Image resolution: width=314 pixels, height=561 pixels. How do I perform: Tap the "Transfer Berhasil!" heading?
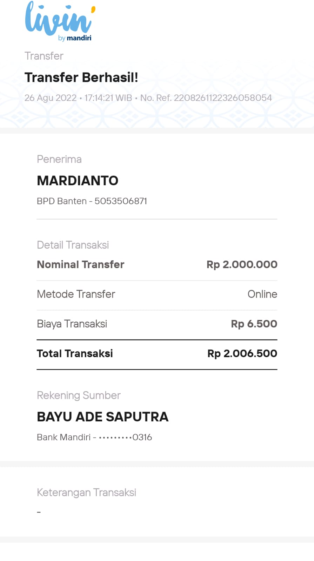click(81, 78)
